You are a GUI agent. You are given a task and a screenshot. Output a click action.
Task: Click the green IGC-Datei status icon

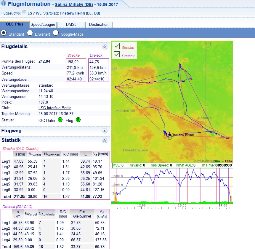[60, 120]
